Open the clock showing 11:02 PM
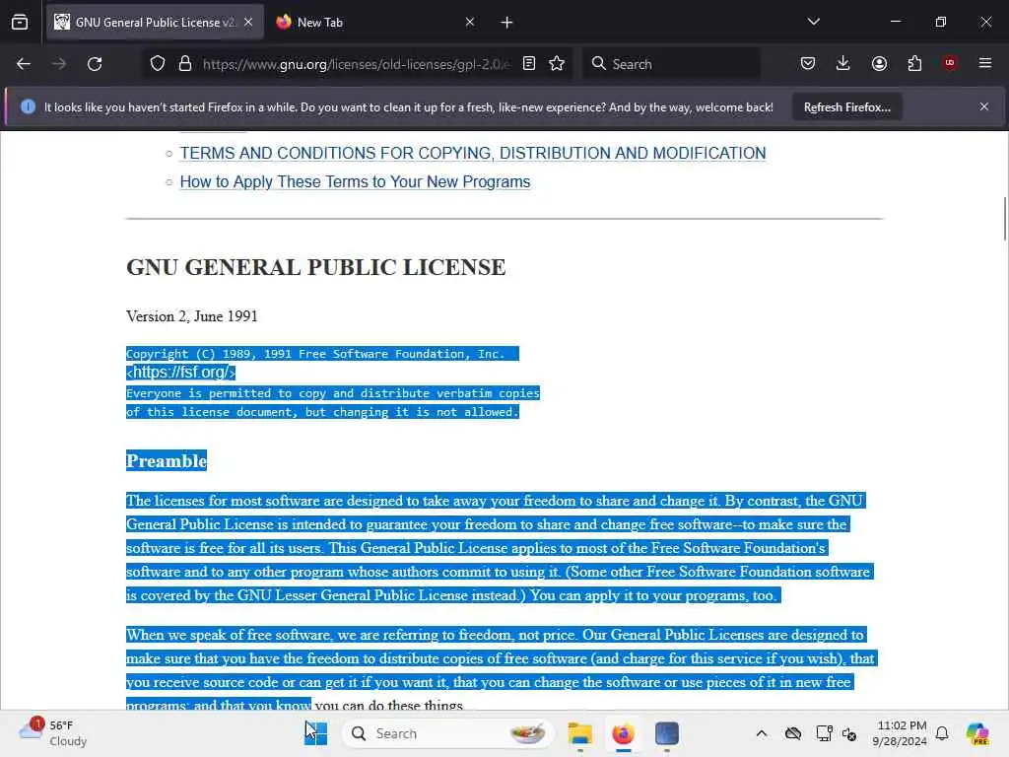 pyautogui.click(x=900, y=733)
